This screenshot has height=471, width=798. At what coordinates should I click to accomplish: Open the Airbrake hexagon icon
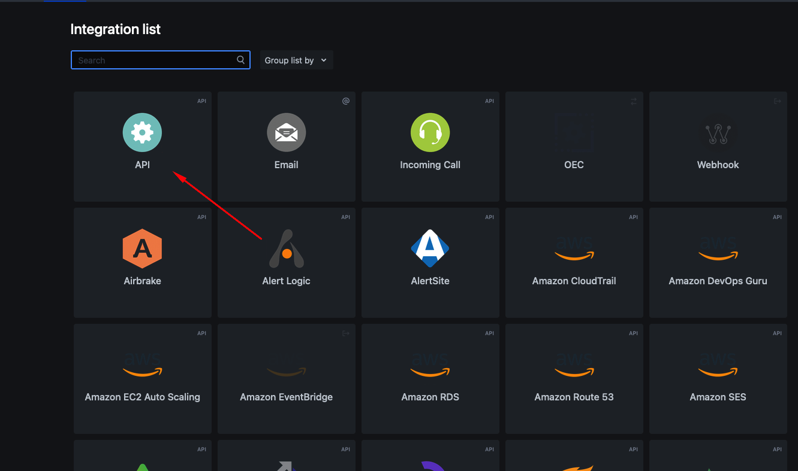pyautogui.click(x=142, y=248)
